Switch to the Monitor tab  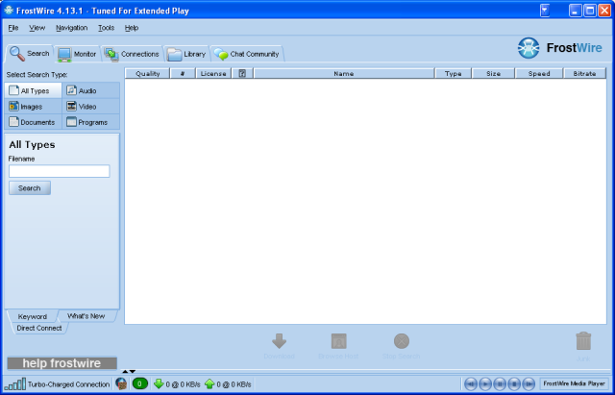(x=77, y=54)
